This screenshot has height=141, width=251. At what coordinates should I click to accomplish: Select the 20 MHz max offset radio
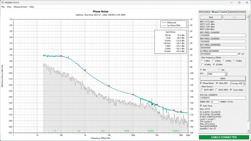(214, 65)
